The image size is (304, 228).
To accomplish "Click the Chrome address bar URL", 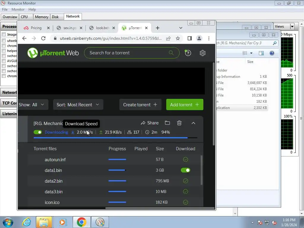I will (x=111, y=38).
